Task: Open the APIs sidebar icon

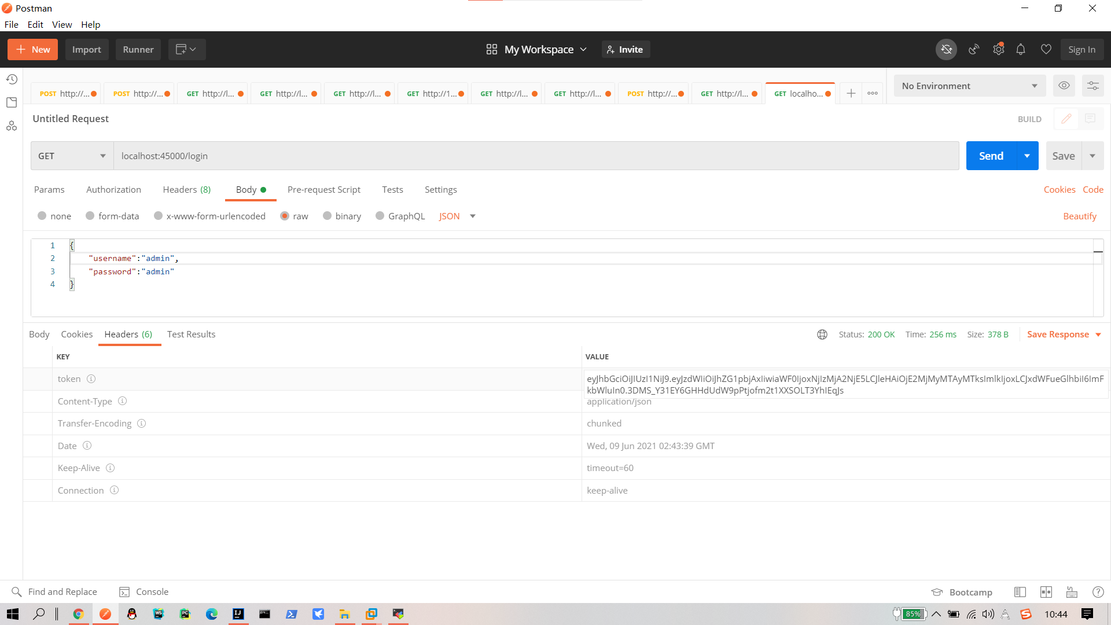Action: [12, 126]
